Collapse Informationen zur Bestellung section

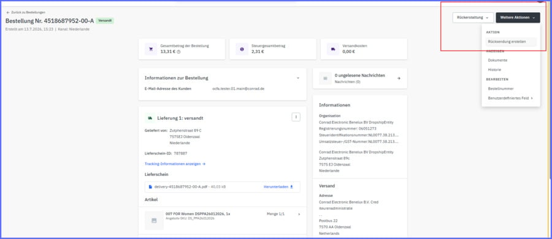coord(298,78)
